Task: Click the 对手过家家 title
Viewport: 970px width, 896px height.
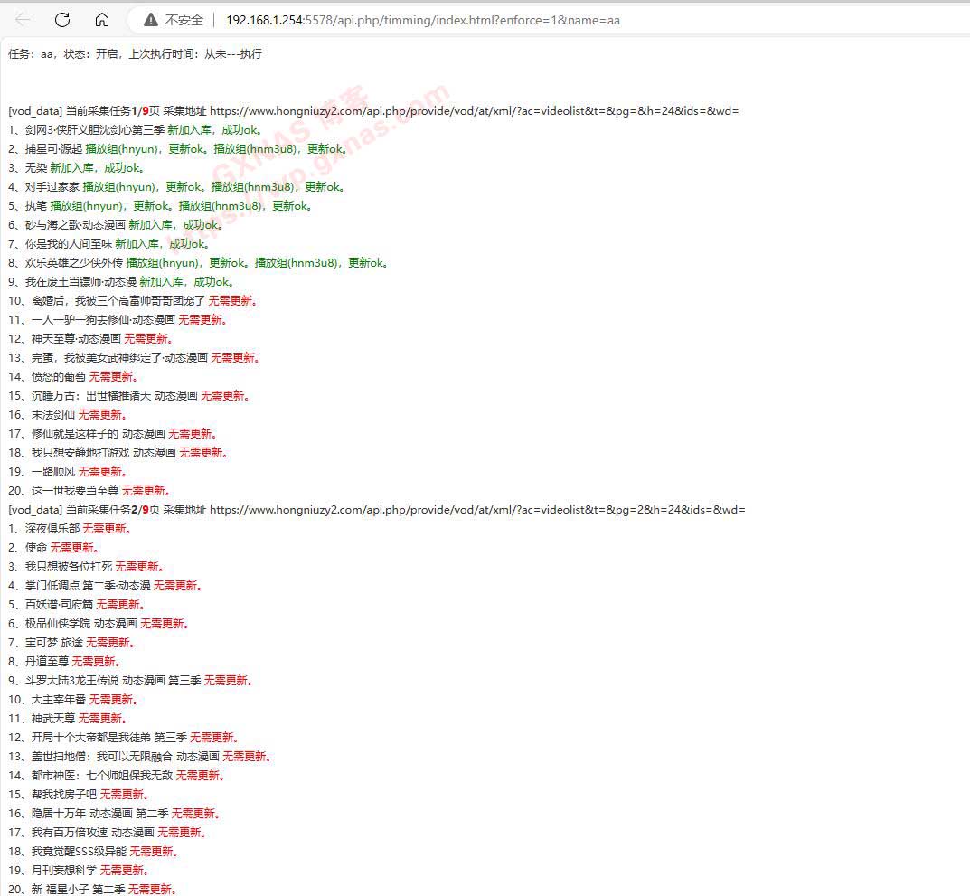Action: [55, 187]
